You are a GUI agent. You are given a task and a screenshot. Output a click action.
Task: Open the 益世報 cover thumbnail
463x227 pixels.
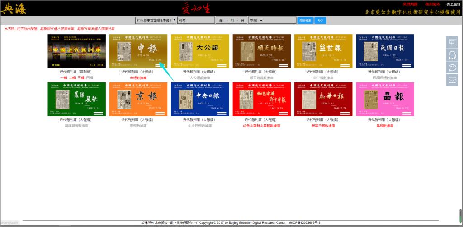click(323, 51)
